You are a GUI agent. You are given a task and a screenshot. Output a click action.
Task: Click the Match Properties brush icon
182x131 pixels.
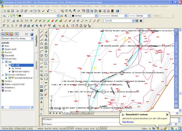pyautogui.click(x=43, y=11)
